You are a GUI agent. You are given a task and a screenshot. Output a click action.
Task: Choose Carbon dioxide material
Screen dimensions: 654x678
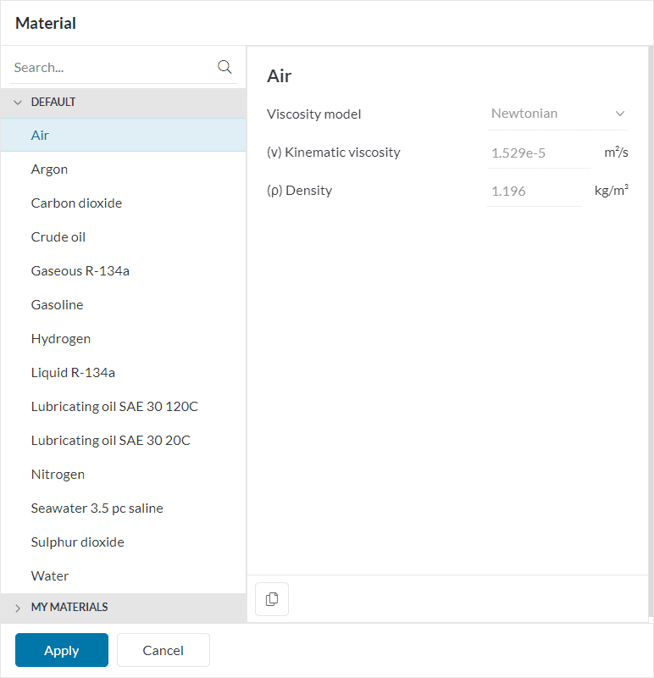pyautogui.click(x=76, y=203)
